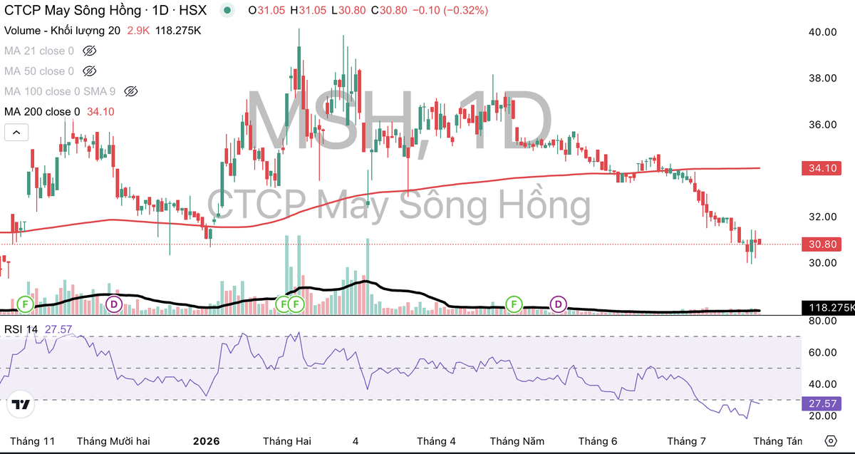Click the green market status dot
Screen dimensions: 855x454
[x=227, y=10]
